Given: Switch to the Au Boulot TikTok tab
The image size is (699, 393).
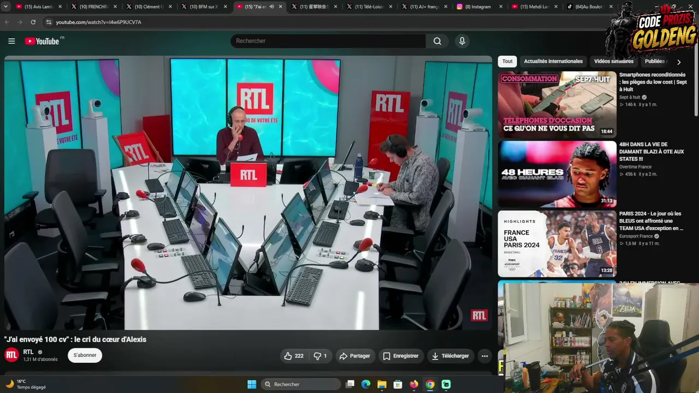Looking at the screenshot, I should [589, 7].
